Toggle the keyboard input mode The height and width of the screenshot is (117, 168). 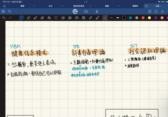coord(86,11)
